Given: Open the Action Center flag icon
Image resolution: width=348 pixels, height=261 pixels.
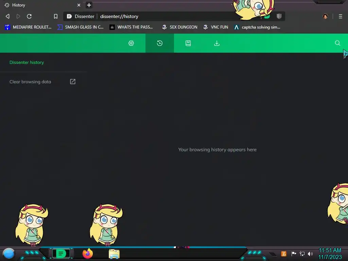Looking at the screenshot, I should tap(294, 254).
